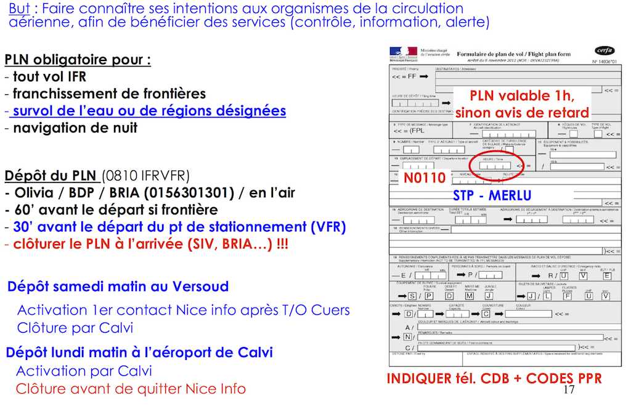Screen dimensions: 631x405
Task: Click the "Clôture par Calvi" line
Action: [75, 328]
